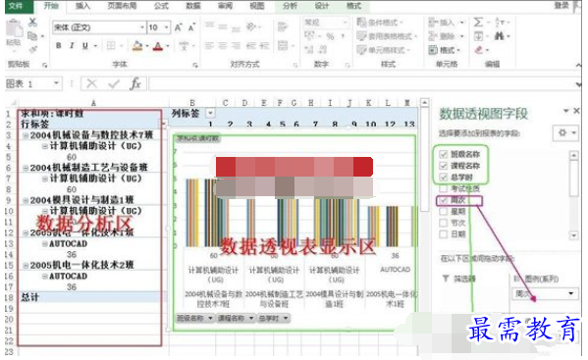Click the Find binoculars icon
The width and height of the screenshot is (588, 360).
499,36
